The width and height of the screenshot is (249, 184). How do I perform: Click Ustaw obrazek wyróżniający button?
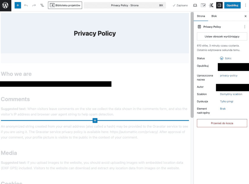(x=222, y=36)
